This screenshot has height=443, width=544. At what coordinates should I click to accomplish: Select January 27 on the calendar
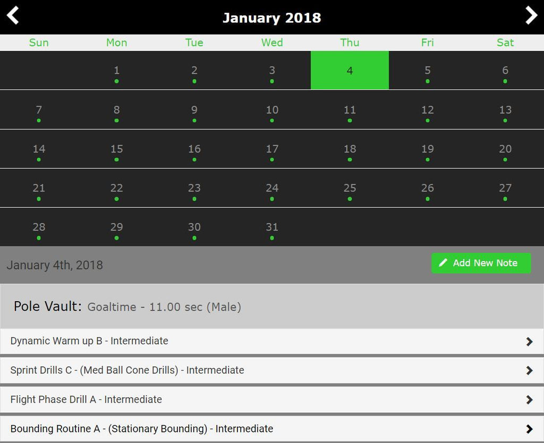[505, 188]
